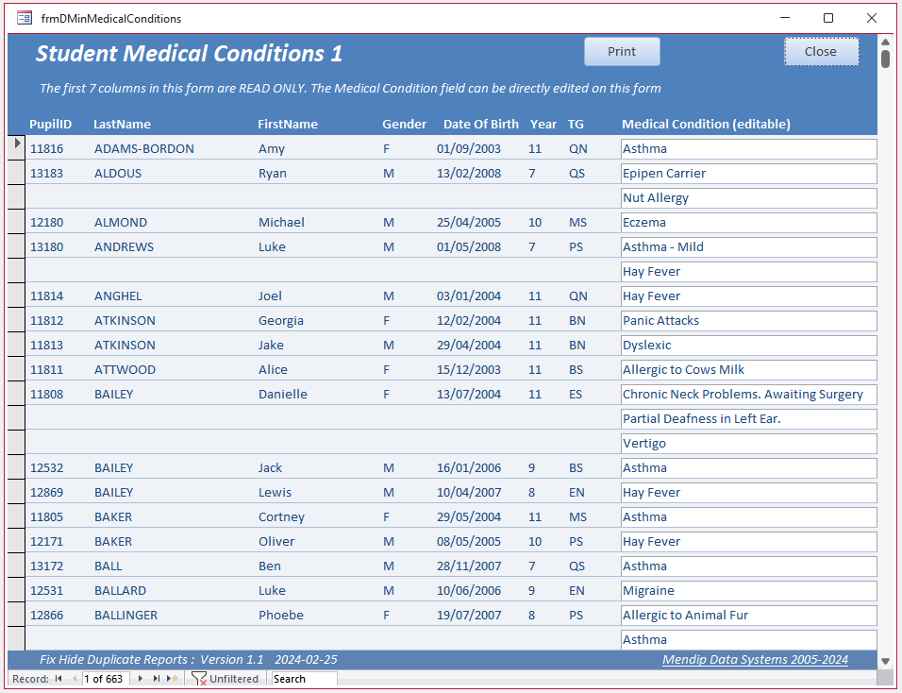
Task: Click the Date Of Birth column header
Action: coord(481,125)
